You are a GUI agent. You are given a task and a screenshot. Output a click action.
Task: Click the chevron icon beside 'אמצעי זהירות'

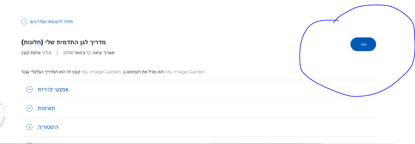point(29,90)
